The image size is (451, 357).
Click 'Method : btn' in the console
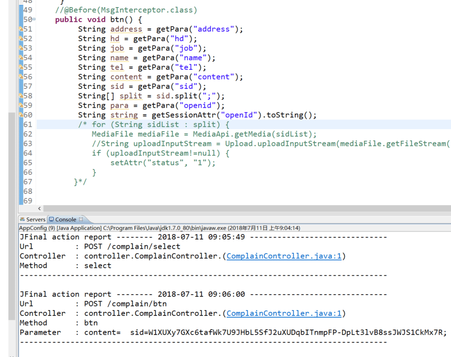pyautogui.click(x=59, y=323)
